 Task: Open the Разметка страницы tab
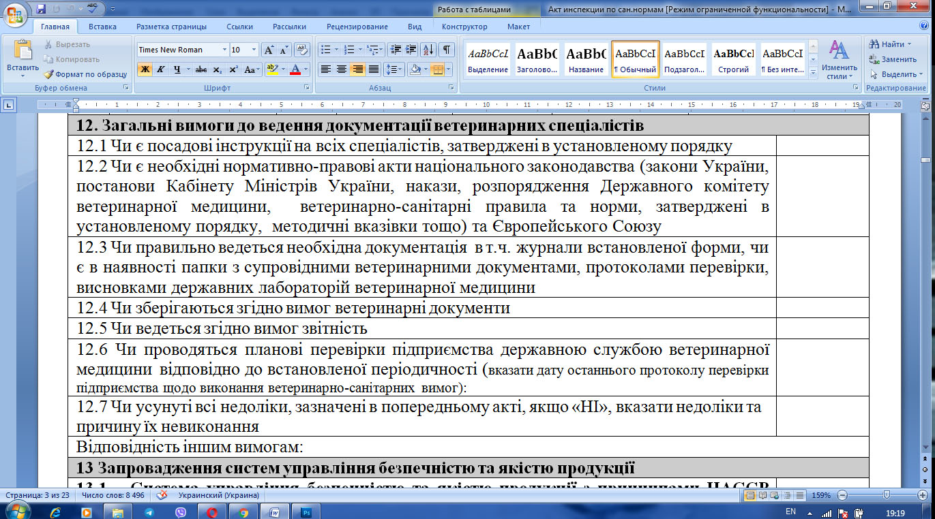click(171, 27)
